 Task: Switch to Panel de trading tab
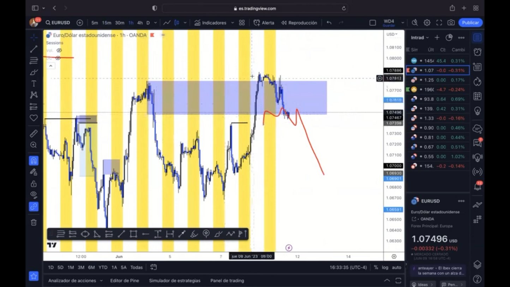point(227,281)
